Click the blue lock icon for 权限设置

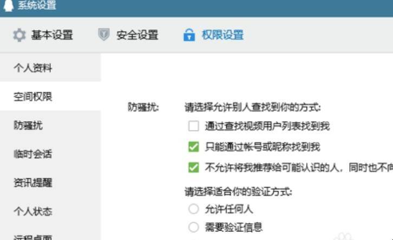pyautogui.click(x=189, y=35)
